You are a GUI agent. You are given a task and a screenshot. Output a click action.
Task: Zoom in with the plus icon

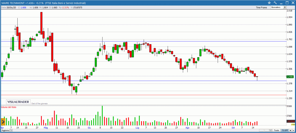[290, 130]
